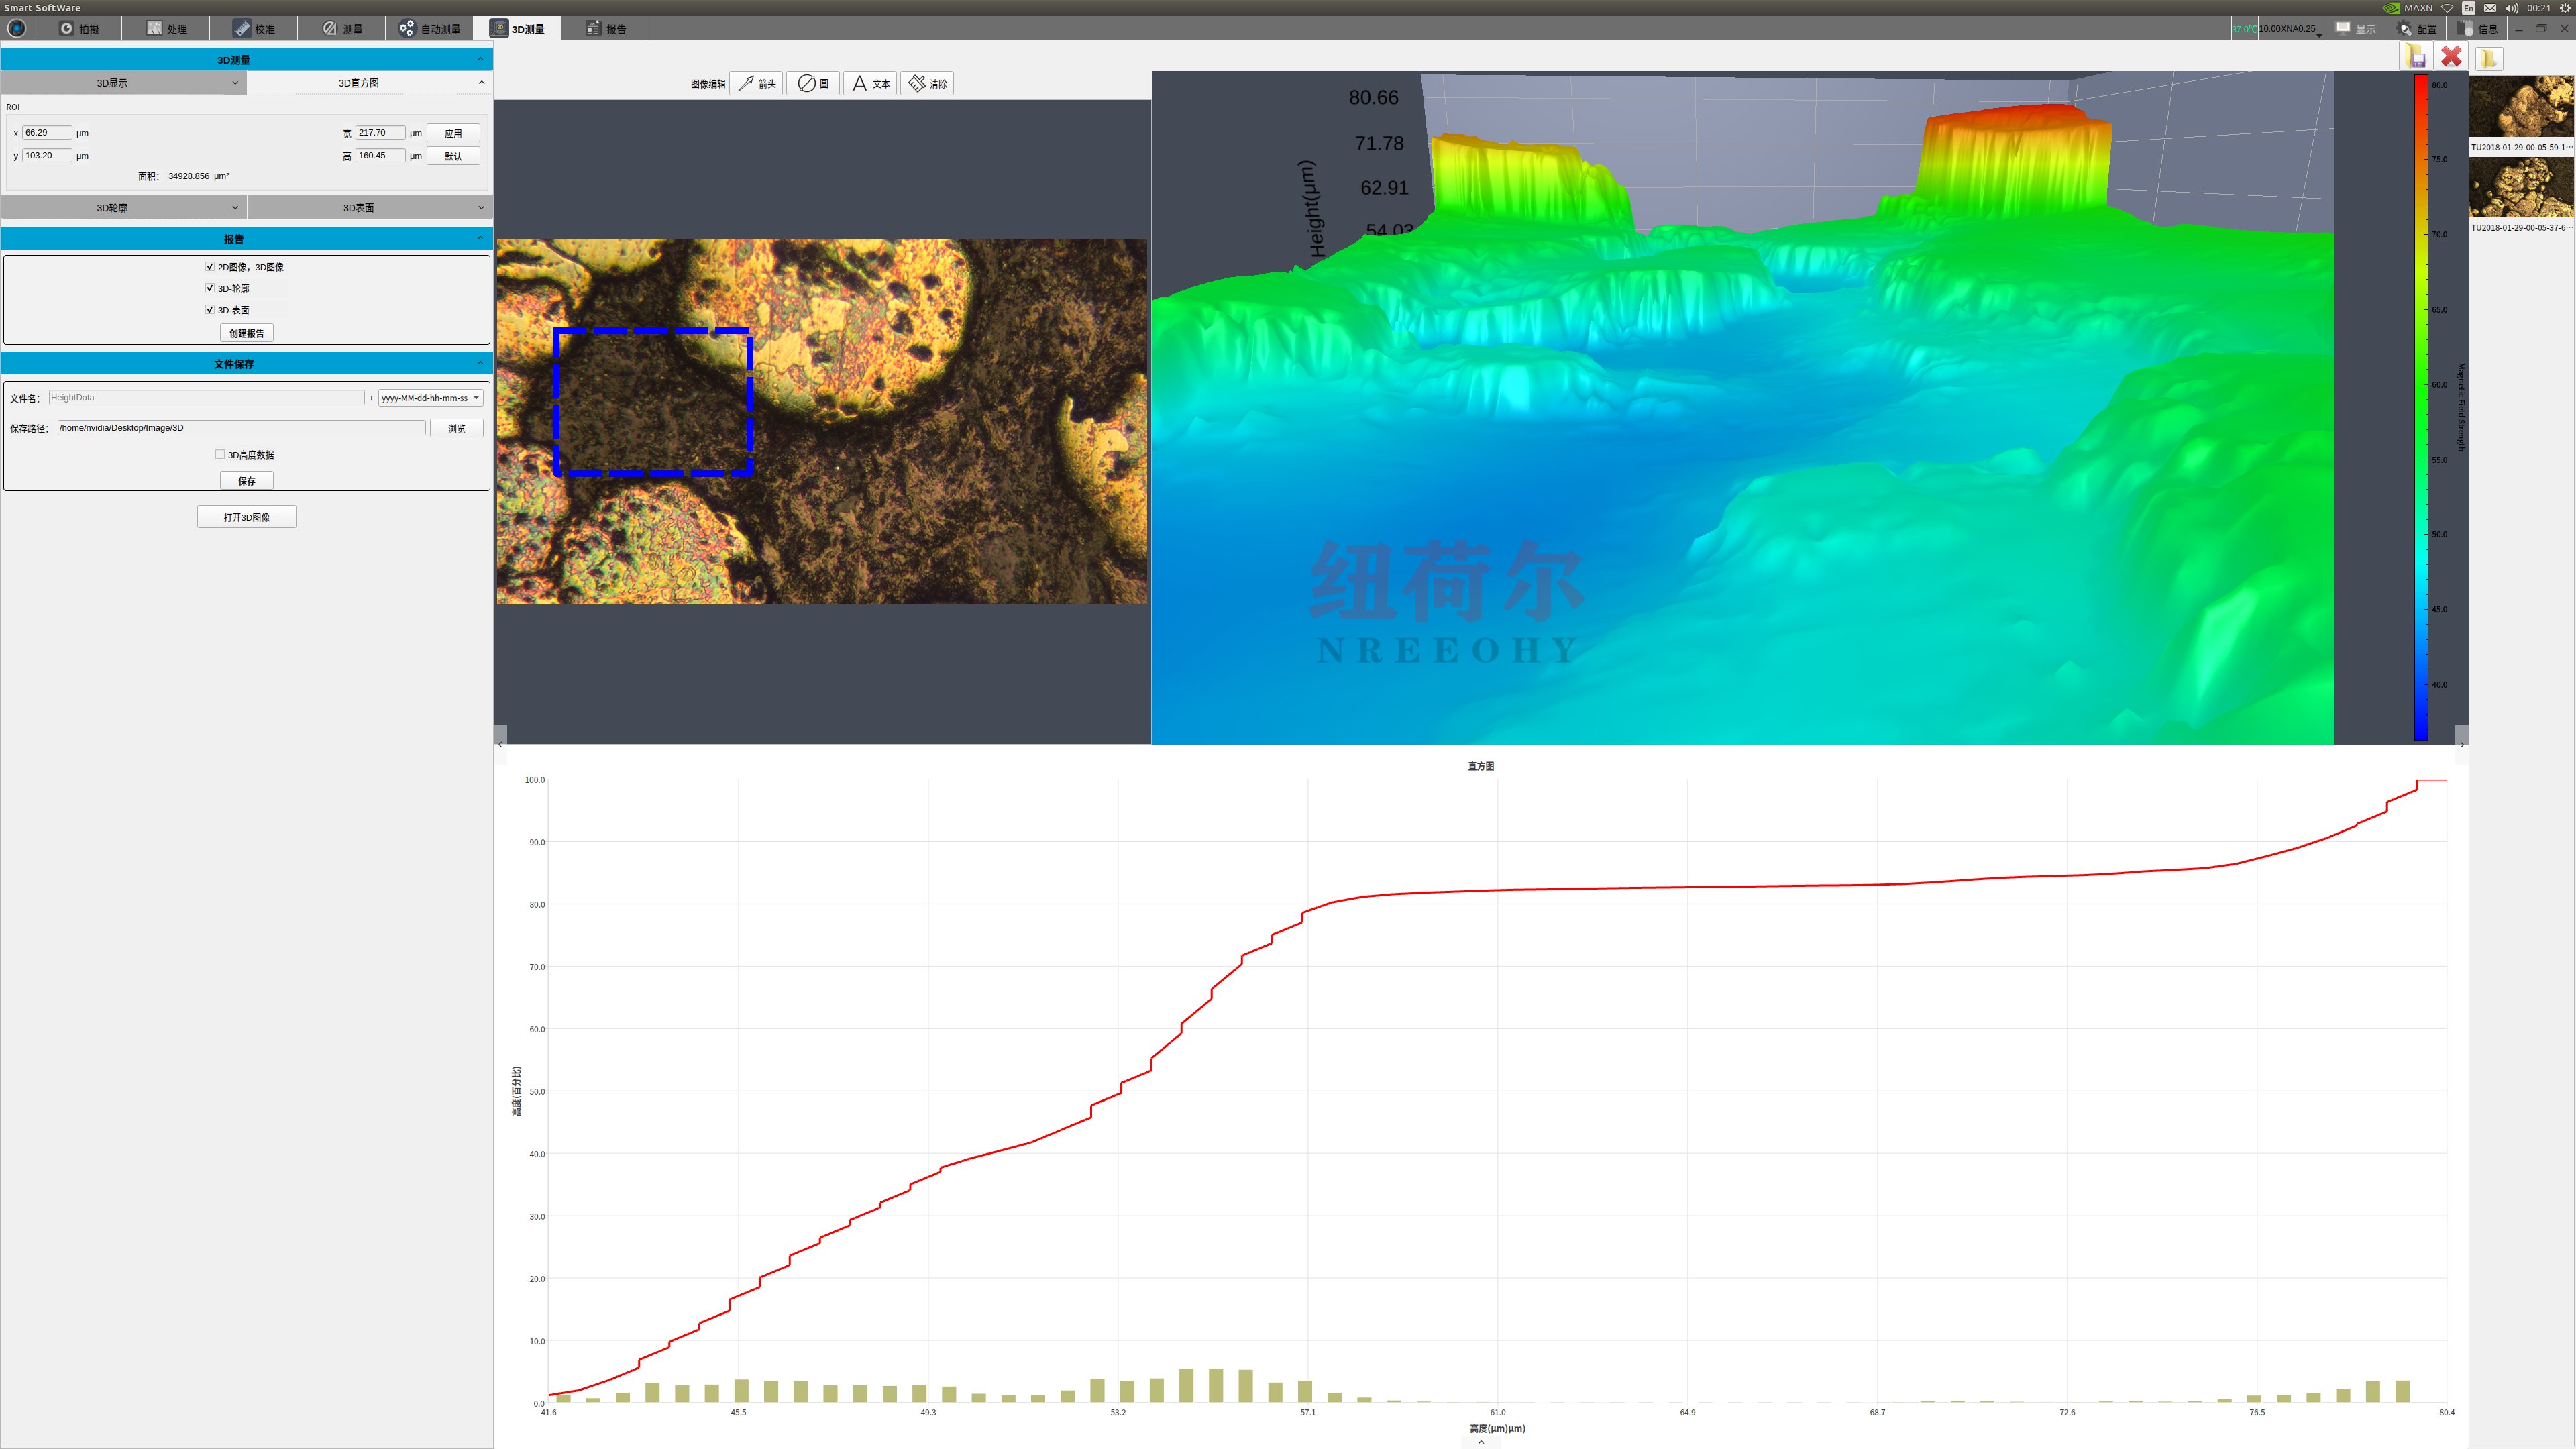Image resolution: width=2576 pixels, height=1449 pixels.
Task: Uncheck the 3D-轮廓 checkbox
Action: [210, 288]
